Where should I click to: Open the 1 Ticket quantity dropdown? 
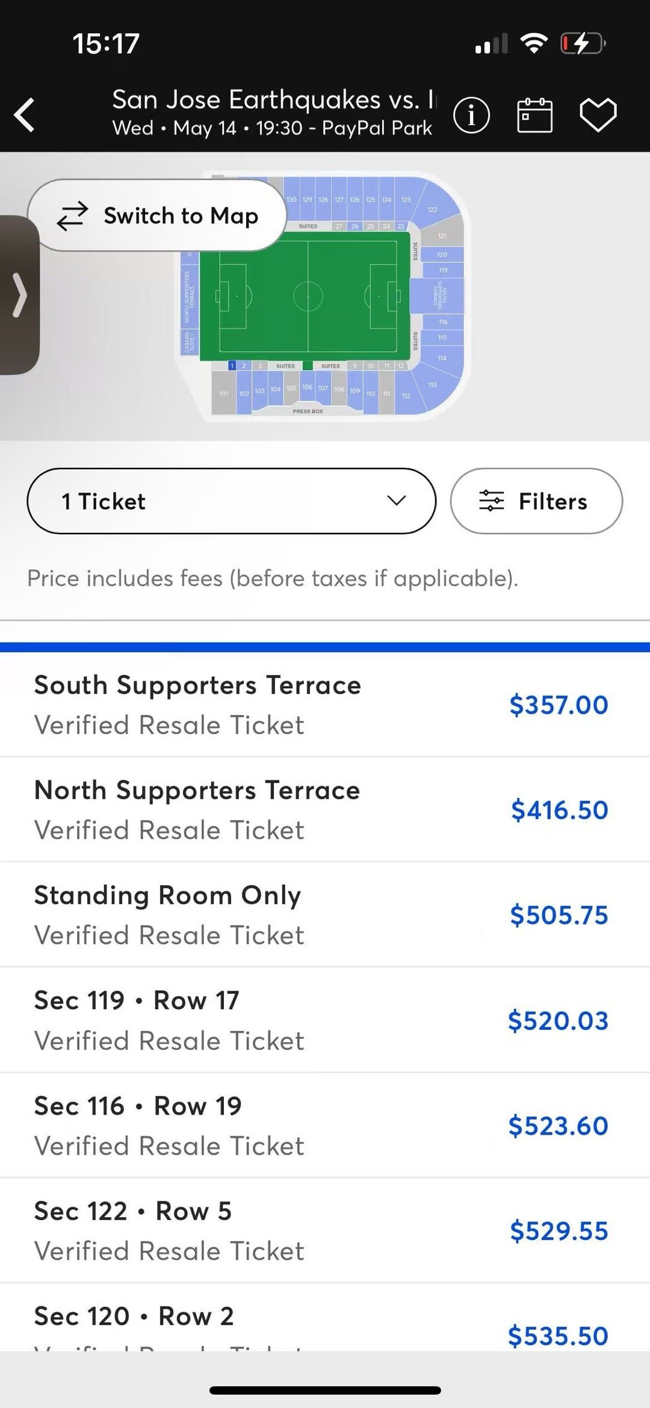tap(231, 501)
